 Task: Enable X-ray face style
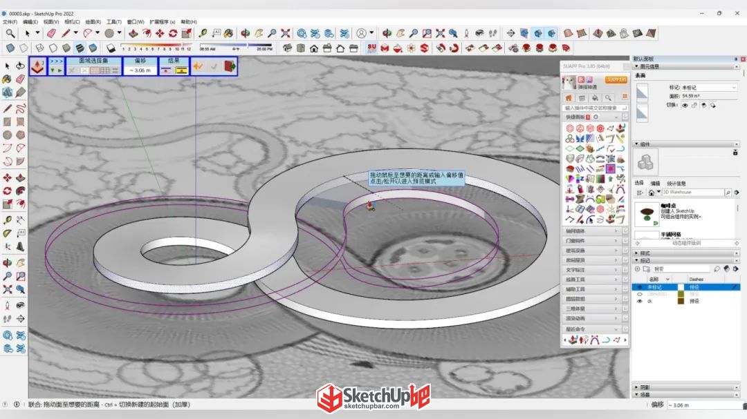click(x=10, y=48)
